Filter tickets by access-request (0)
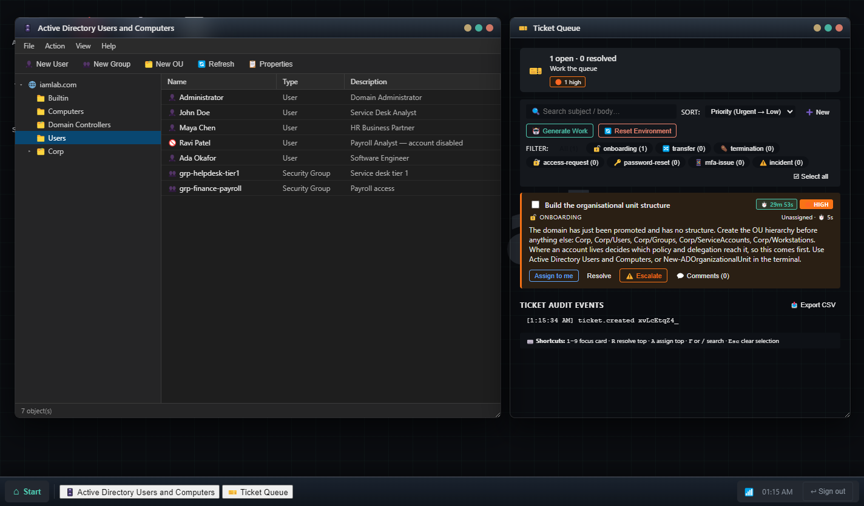 click(565, 162)
